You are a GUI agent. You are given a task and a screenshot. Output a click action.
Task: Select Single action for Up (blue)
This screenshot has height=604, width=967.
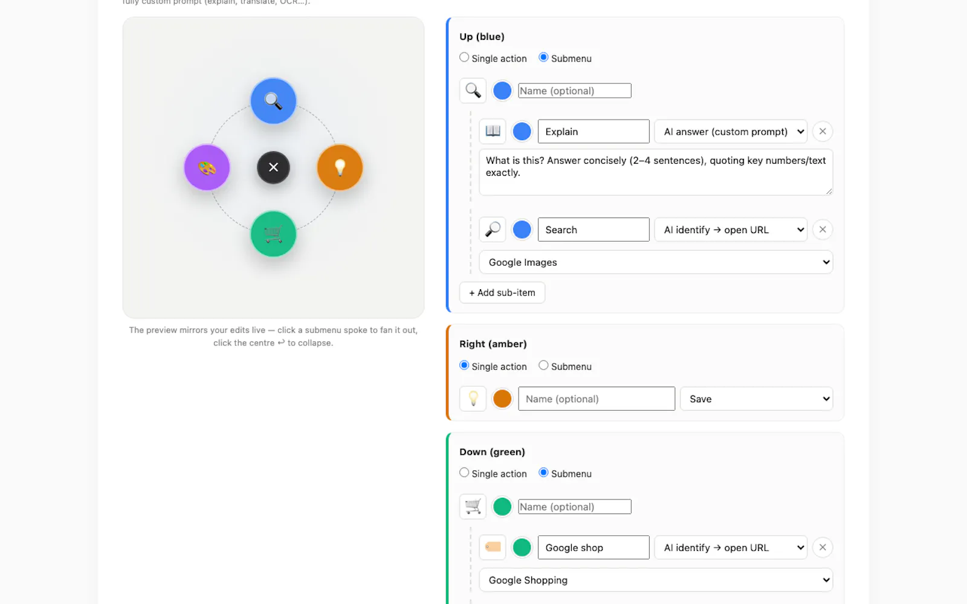coord(464,57)
